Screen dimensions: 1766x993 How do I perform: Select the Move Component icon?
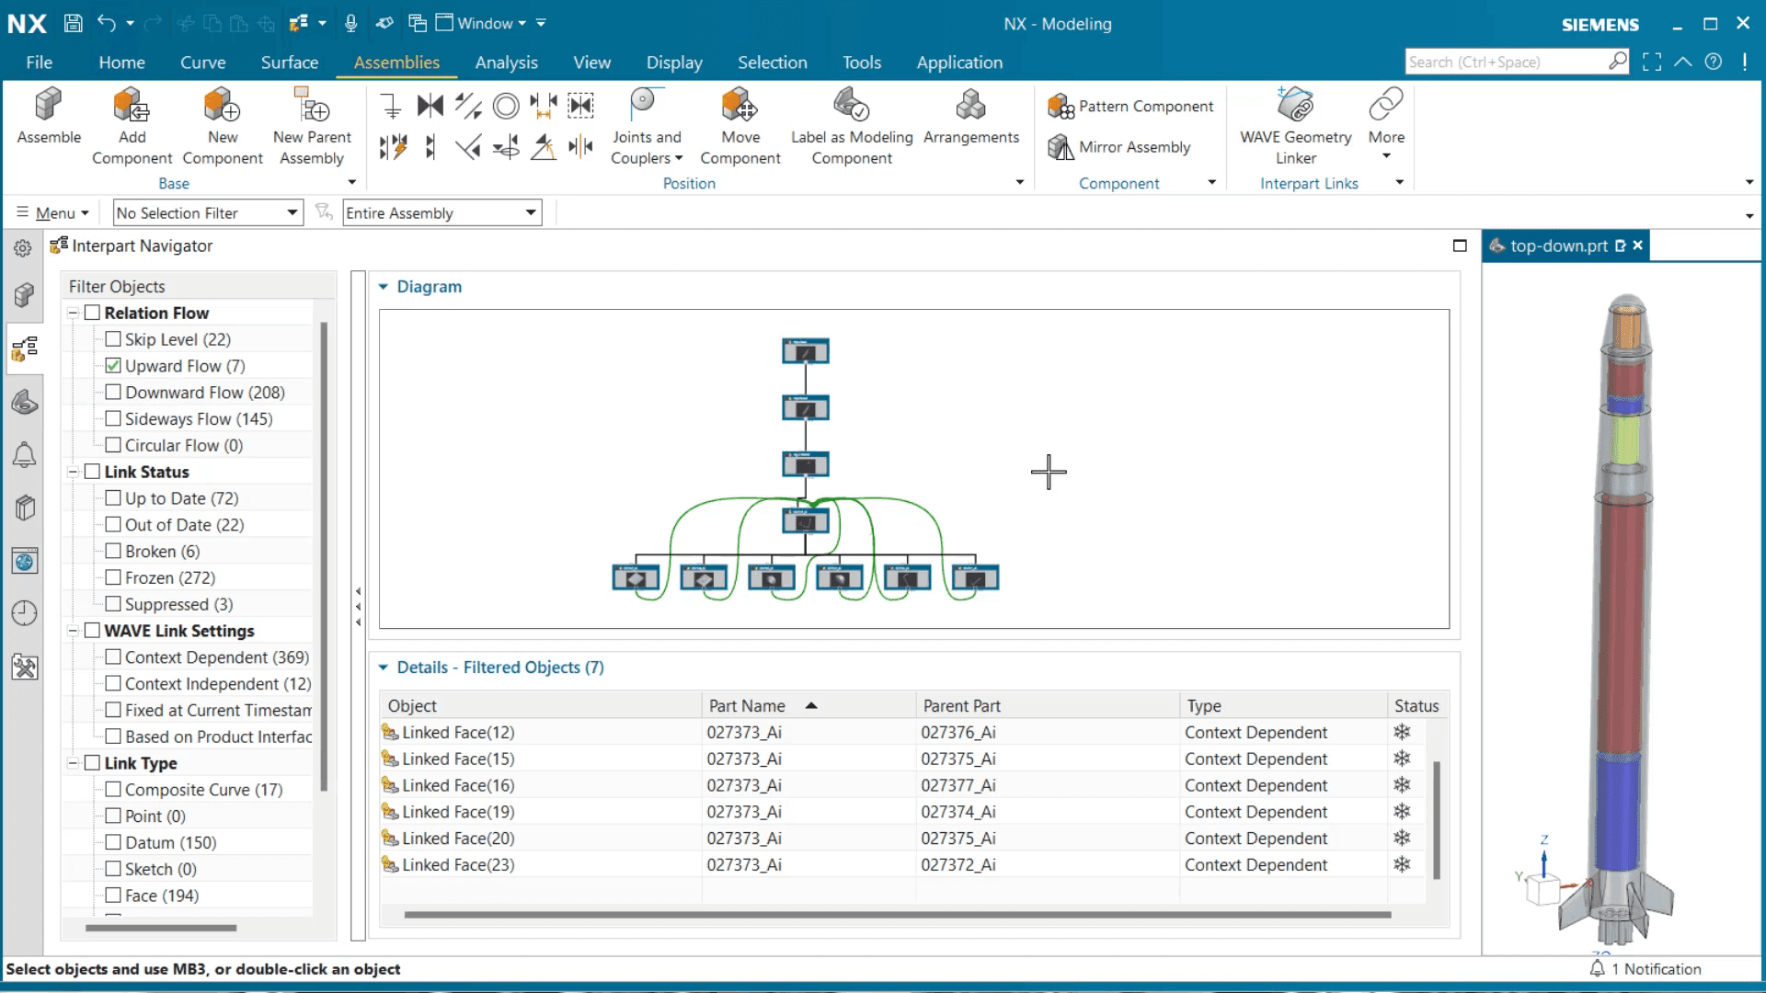point(740,105)
